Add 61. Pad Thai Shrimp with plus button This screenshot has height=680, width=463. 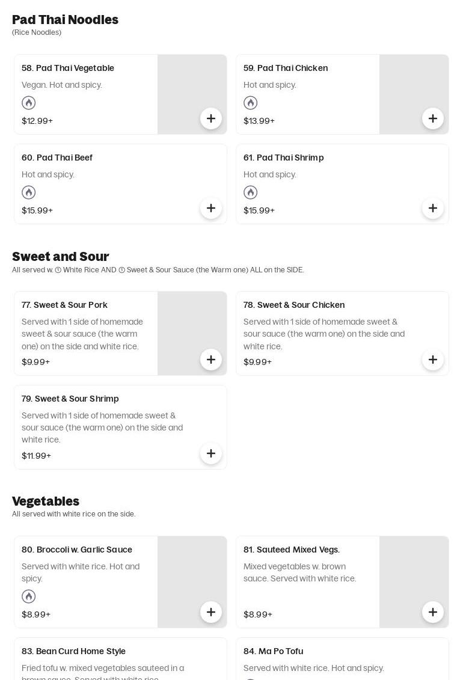[433, 208]
